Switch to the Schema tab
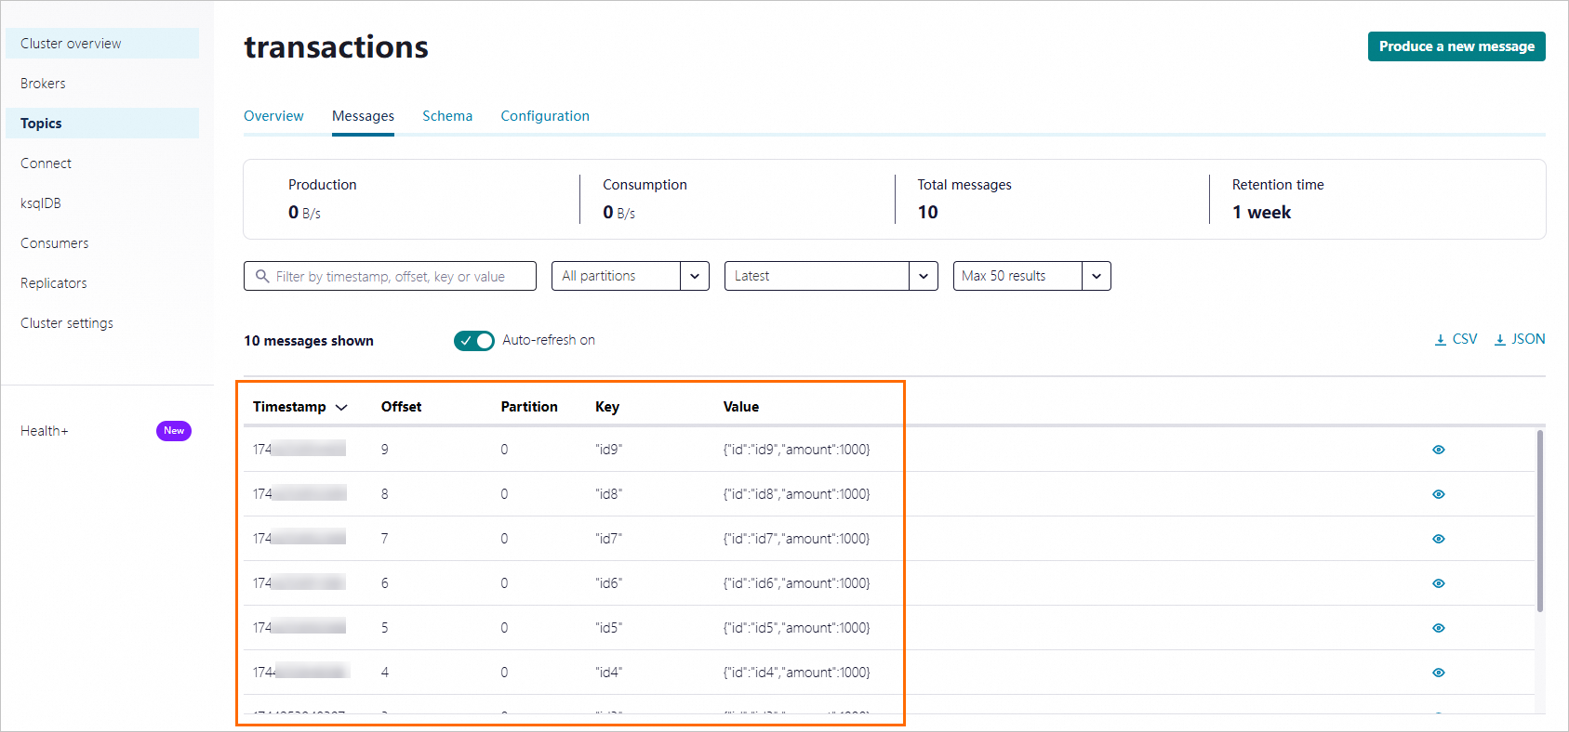1569x732 pixels. [447, 116]
